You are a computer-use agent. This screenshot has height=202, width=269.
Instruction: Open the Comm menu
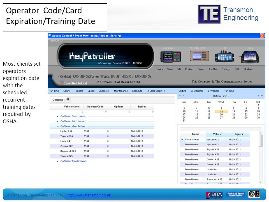coord(201,69)
